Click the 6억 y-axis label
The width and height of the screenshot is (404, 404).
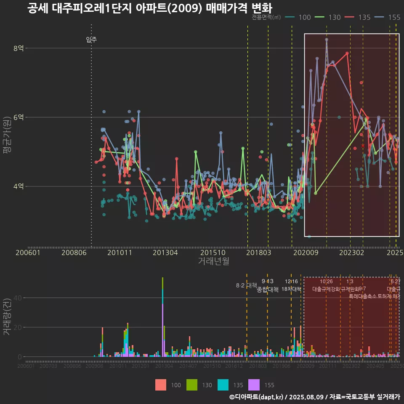(x=19, y=117)
